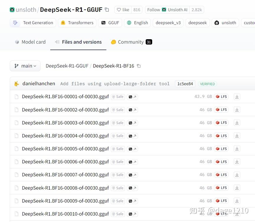This screenshot has height=222, width=255.
Task: Click the unsloth organization avatar
Action: click(x=12, y=9)
